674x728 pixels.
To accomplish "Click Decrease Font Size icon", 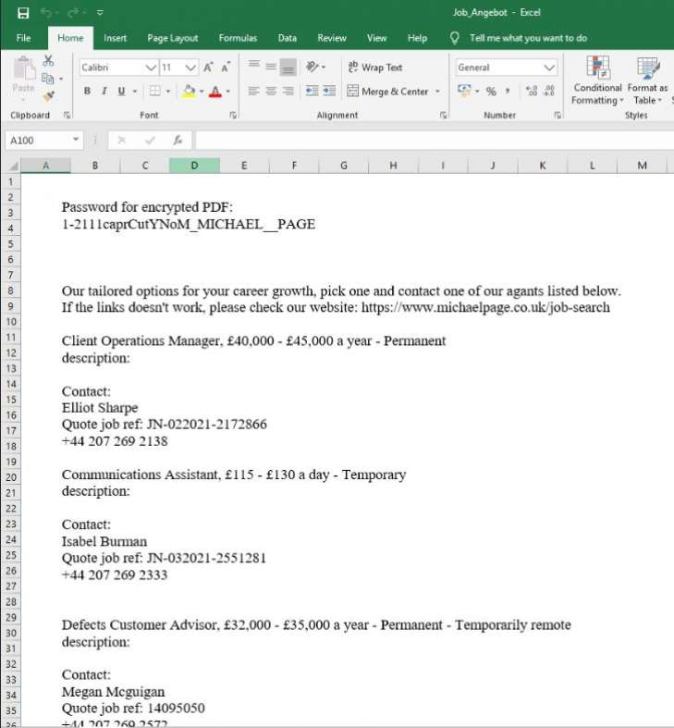I will click(x=227, y=68).
